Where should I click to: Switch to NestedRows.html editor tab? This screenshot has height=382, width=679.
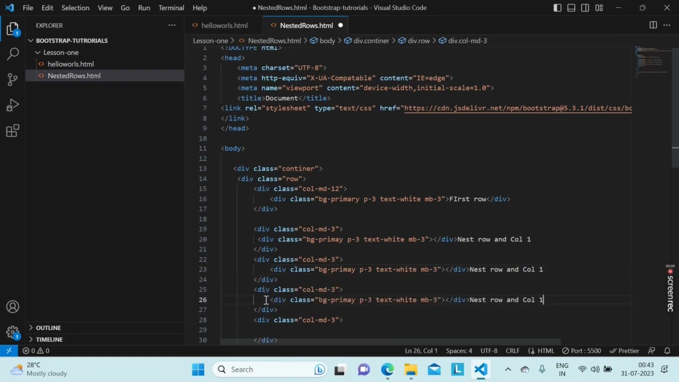tap(306, 25)
